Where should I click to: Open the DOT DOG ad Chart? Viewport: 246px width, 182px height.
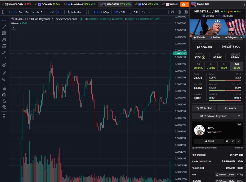(x=209, y=141)
